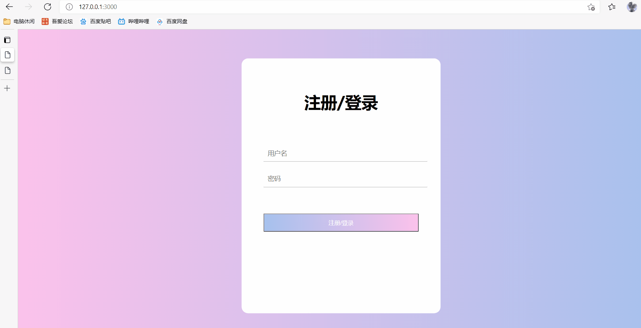The height and width of the screenshot is (328, 641).
Task: Toggle adding this page to favorites
Action: coord(591,7)
